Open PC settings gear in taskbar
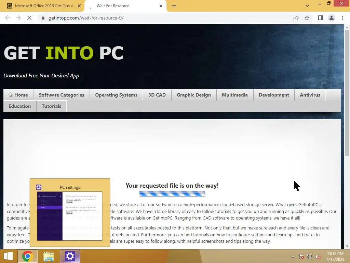Image resolution: width=350 pixels, height=263 pixels. (x=70, y=256)
